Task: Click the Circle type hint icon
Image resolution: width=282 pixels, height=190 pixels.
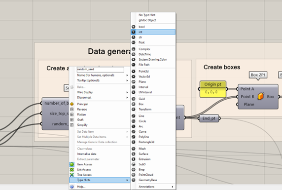Action: tap(134, 121)
